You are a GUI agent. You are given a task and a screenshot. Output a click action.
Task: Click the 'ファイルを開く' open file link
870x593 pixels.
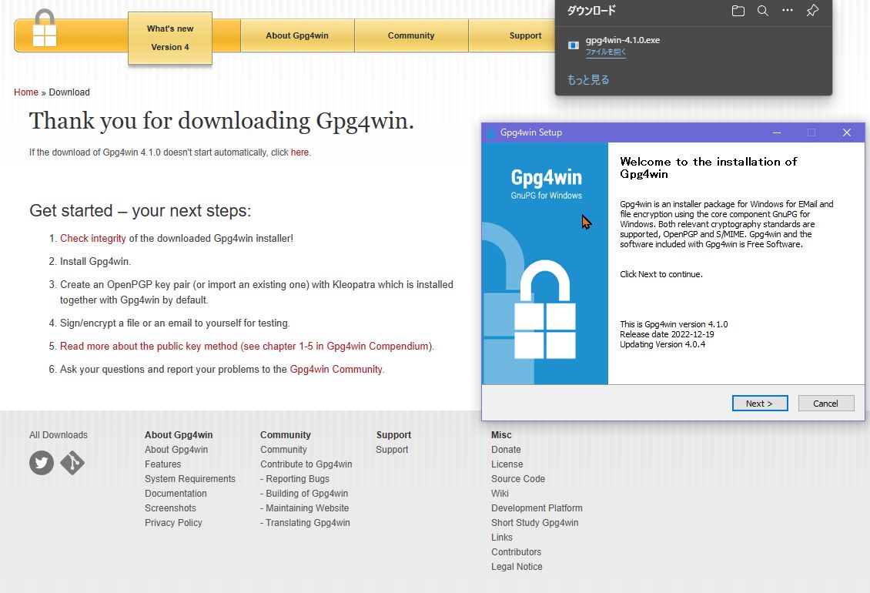point(605,52)
